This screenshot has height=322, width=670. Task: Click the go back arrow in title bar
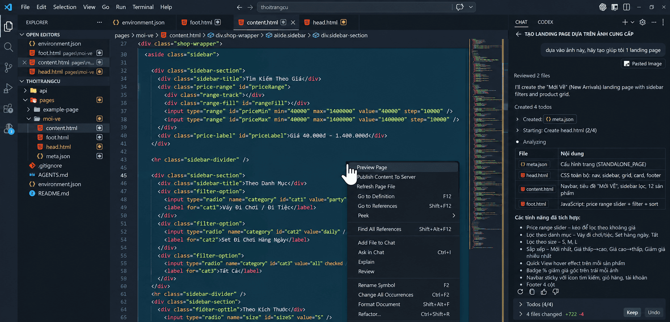click(x=239, y=7)
